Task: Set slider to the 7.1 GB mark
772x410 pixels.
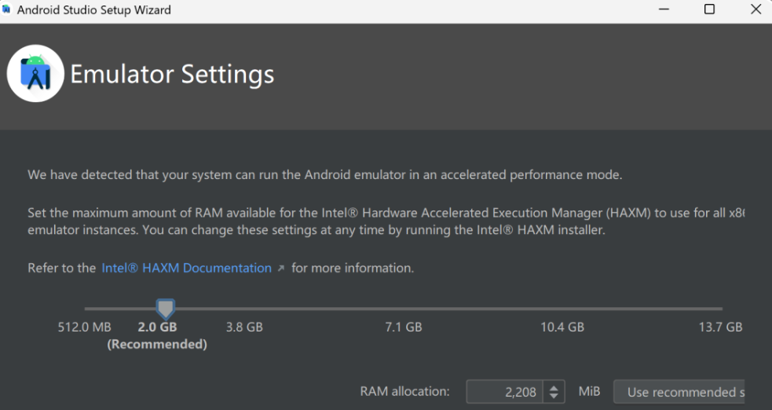Action: [404, 309]
